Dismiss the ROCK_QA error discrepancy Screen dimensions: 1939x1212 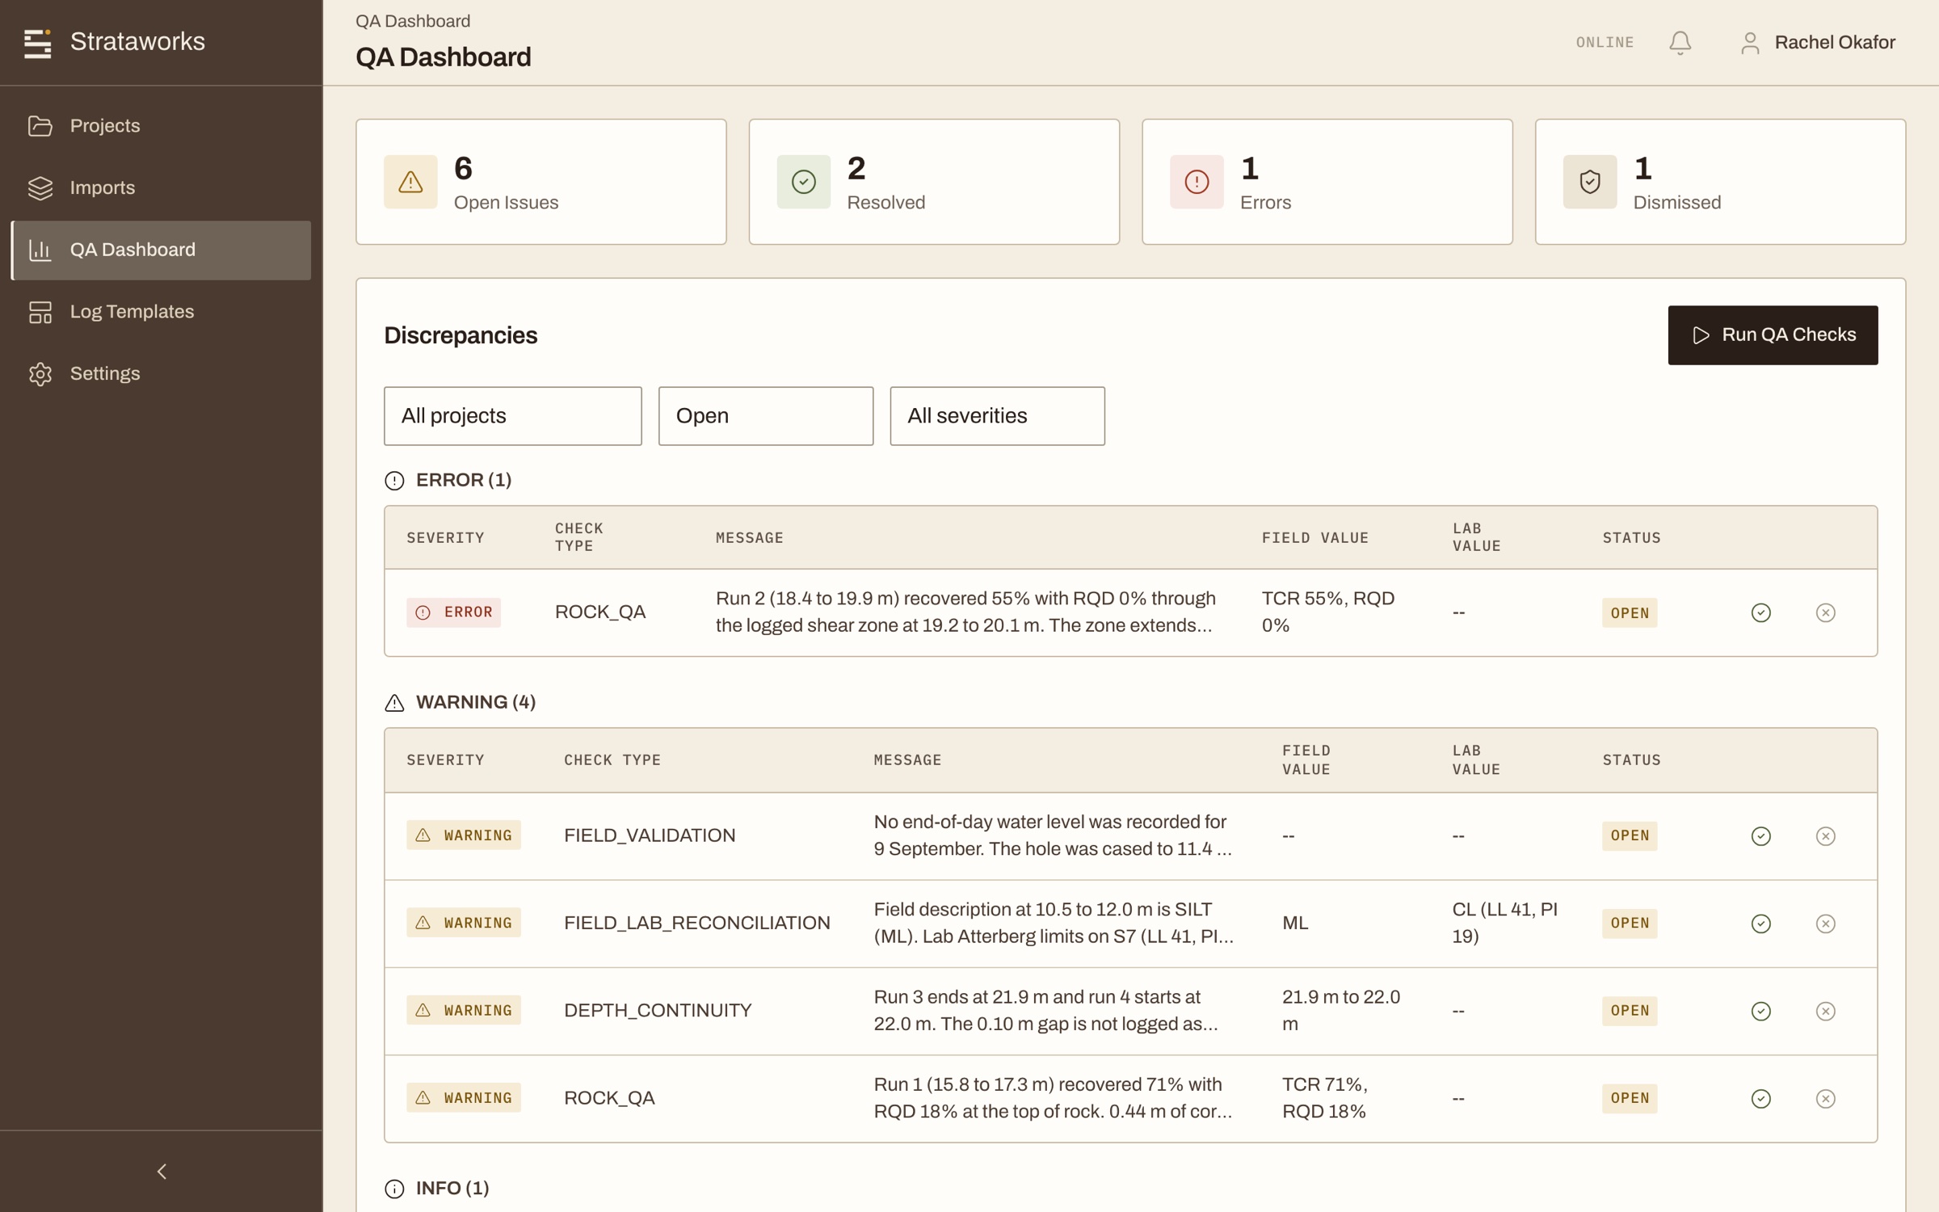tap(1826, 612)
